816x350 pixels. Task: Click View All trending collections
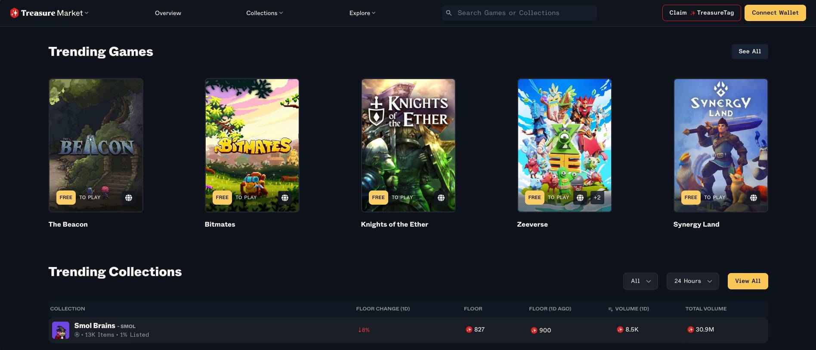click(x=748, y=281)
